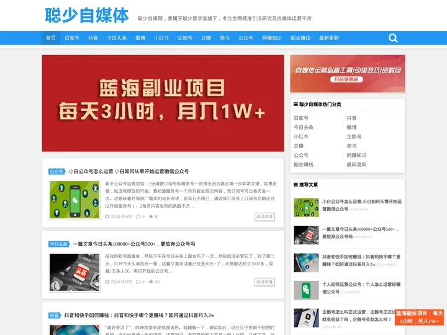Select 抖音 in 热门分类 sidebar
The image size is (447, 335).
coord(352,118)
